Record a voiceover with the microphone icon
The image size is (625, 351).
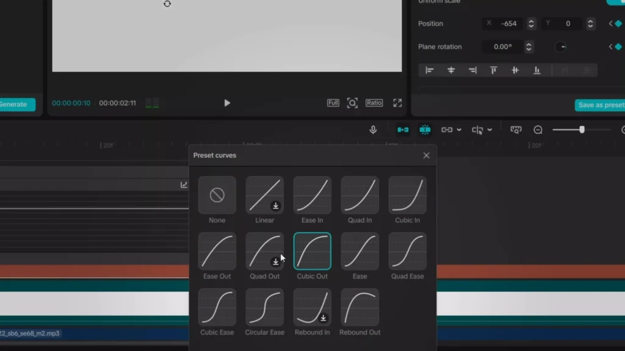372,129
